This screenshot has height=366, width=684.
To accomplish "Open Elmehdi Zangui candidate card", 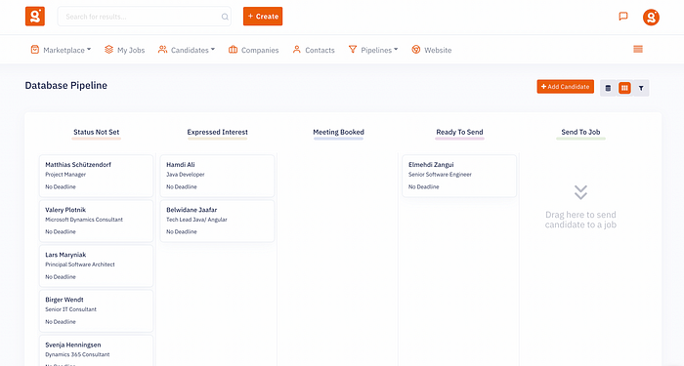I will point(459,176).
